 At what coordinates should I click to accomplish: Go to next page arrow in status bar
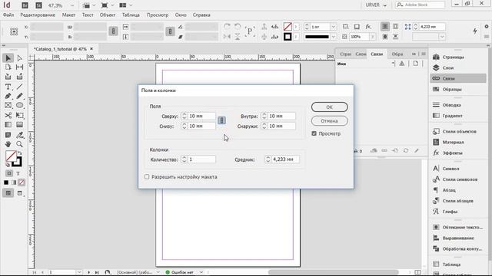pos(89,272)
